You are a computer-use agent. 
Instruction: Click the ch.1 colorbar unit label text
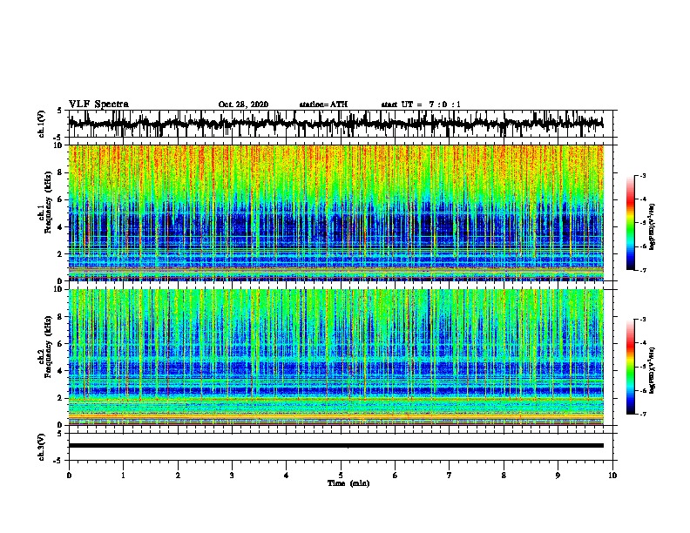click(653, 226)
